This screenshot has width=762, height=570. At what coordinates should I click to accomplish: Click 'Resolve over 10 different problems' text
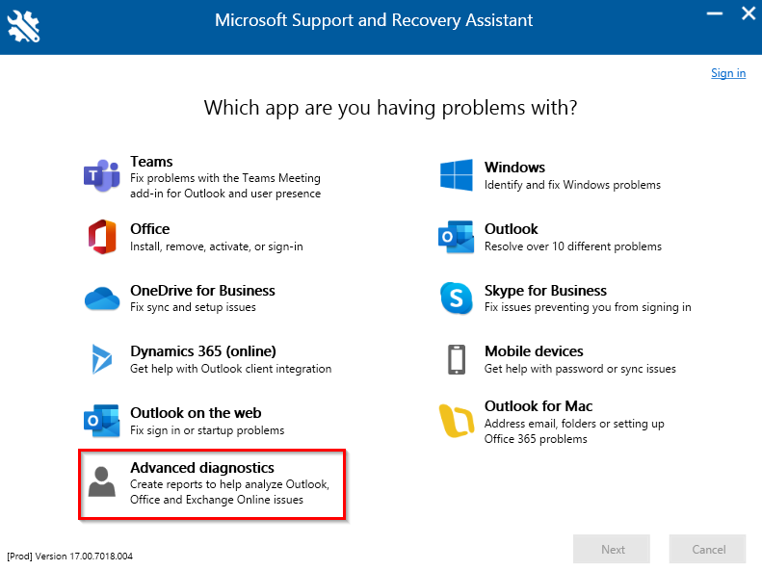point(572,246)
